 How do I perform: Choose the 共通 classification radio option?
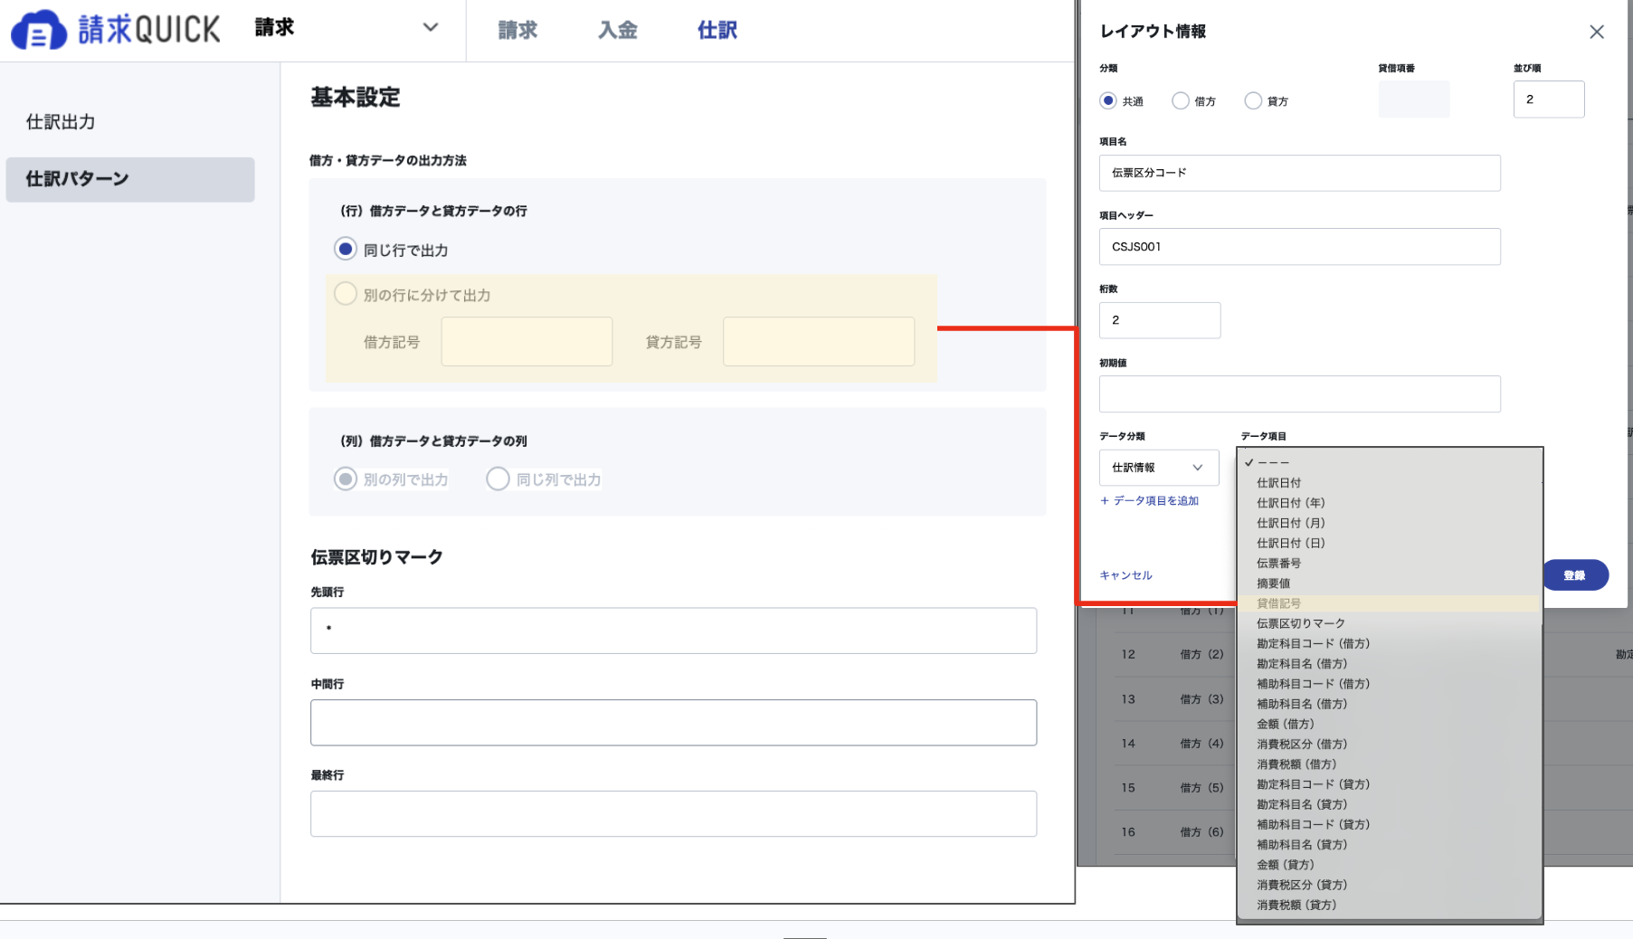click(x=1108, y=100)
